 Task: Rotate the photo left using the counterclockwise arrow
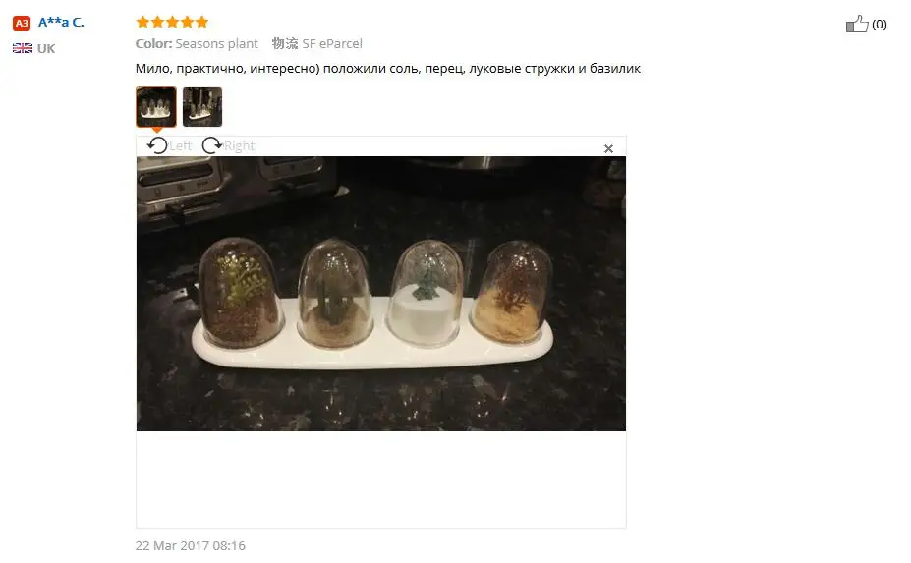(x=157, y=145)
